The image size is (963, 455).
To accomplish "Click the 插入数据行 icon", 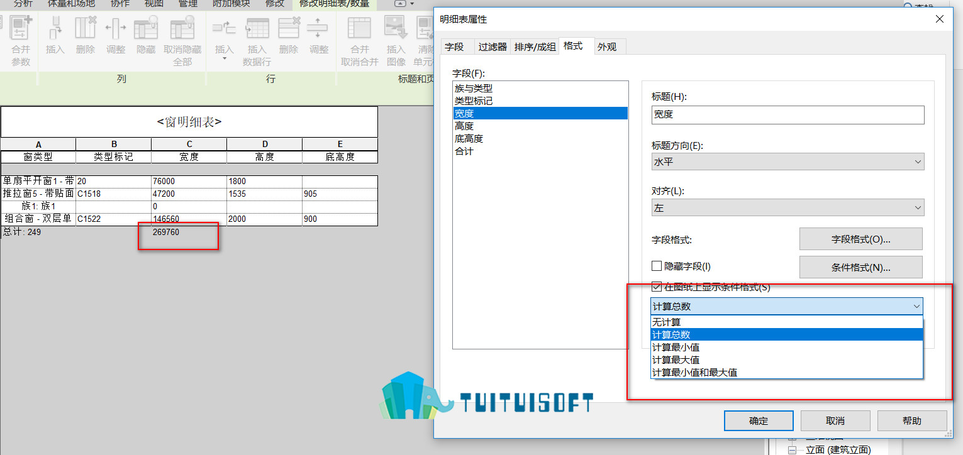I will pos(257,28).
